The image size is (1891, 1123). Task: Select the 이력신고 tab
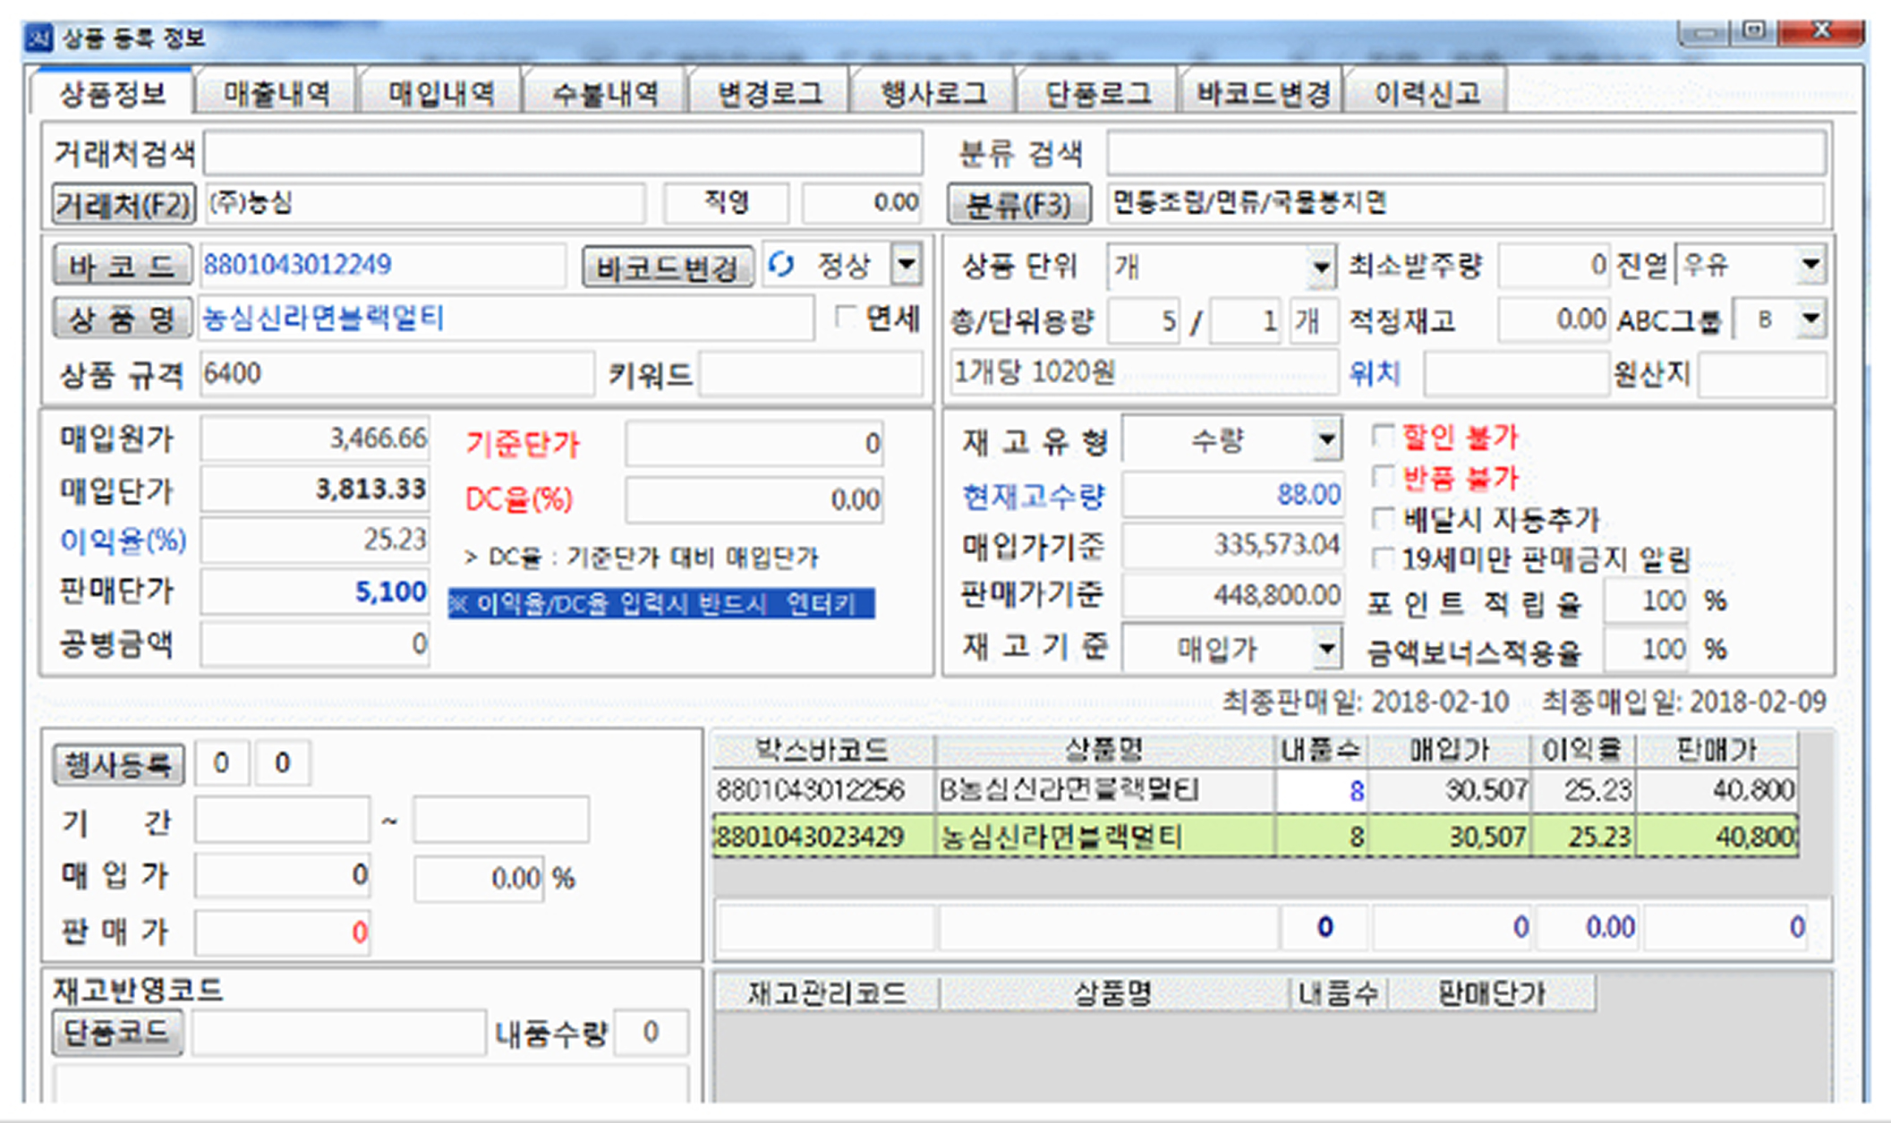[1429, 92]
